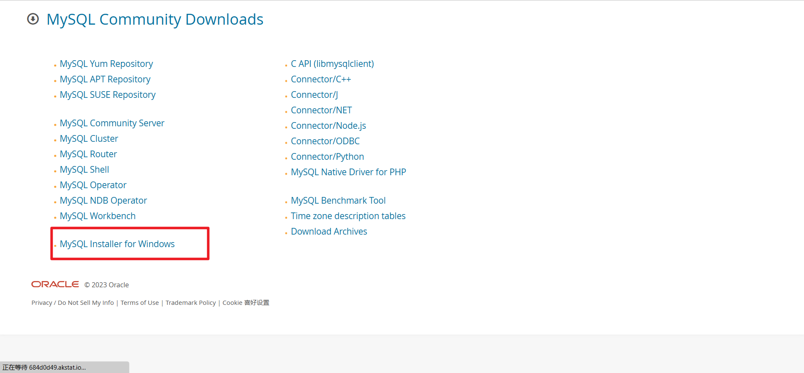Open Privacy / Do Not Sell My Info
Screen dimensions: 804x373
[x=72, y=303]
